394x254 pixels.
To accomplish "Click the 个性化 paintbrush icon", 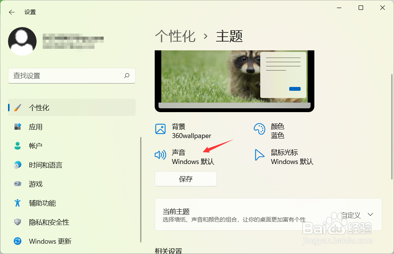I will (x=17, y=108).
